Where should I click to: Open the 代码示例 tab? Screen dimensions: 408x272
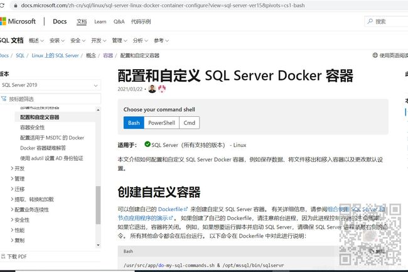click(x=141, y=21)
